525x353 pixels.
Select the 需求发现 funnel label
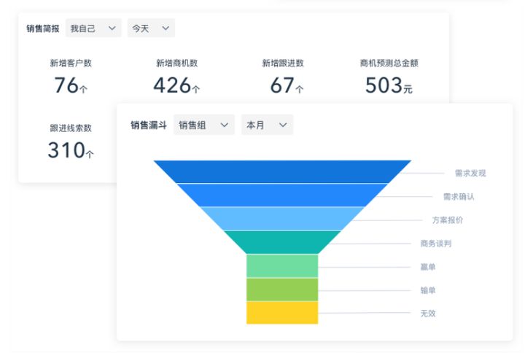click(x=470, y=173)
